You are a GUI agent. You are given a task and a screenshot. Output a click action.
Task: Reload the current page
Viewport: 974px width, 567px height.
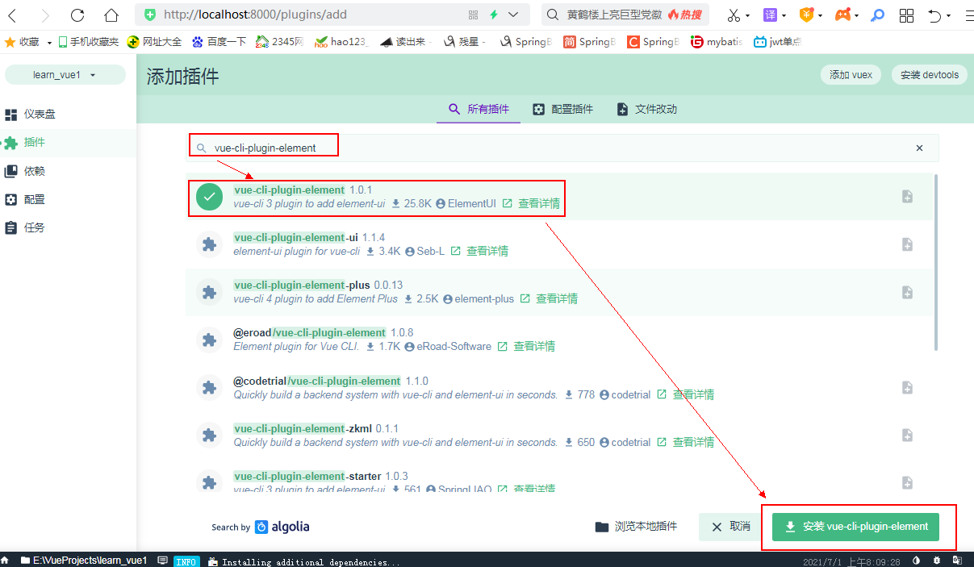(77, 15)
